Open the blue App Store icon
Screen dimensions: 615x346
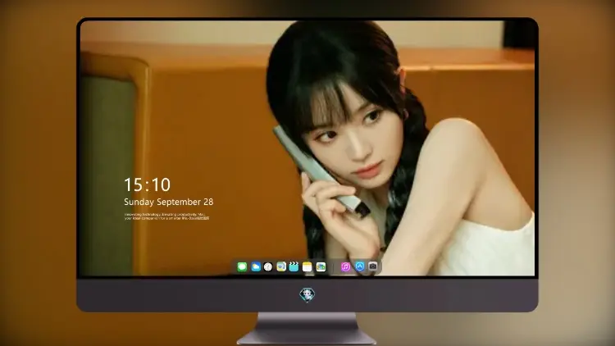(360, 266)
